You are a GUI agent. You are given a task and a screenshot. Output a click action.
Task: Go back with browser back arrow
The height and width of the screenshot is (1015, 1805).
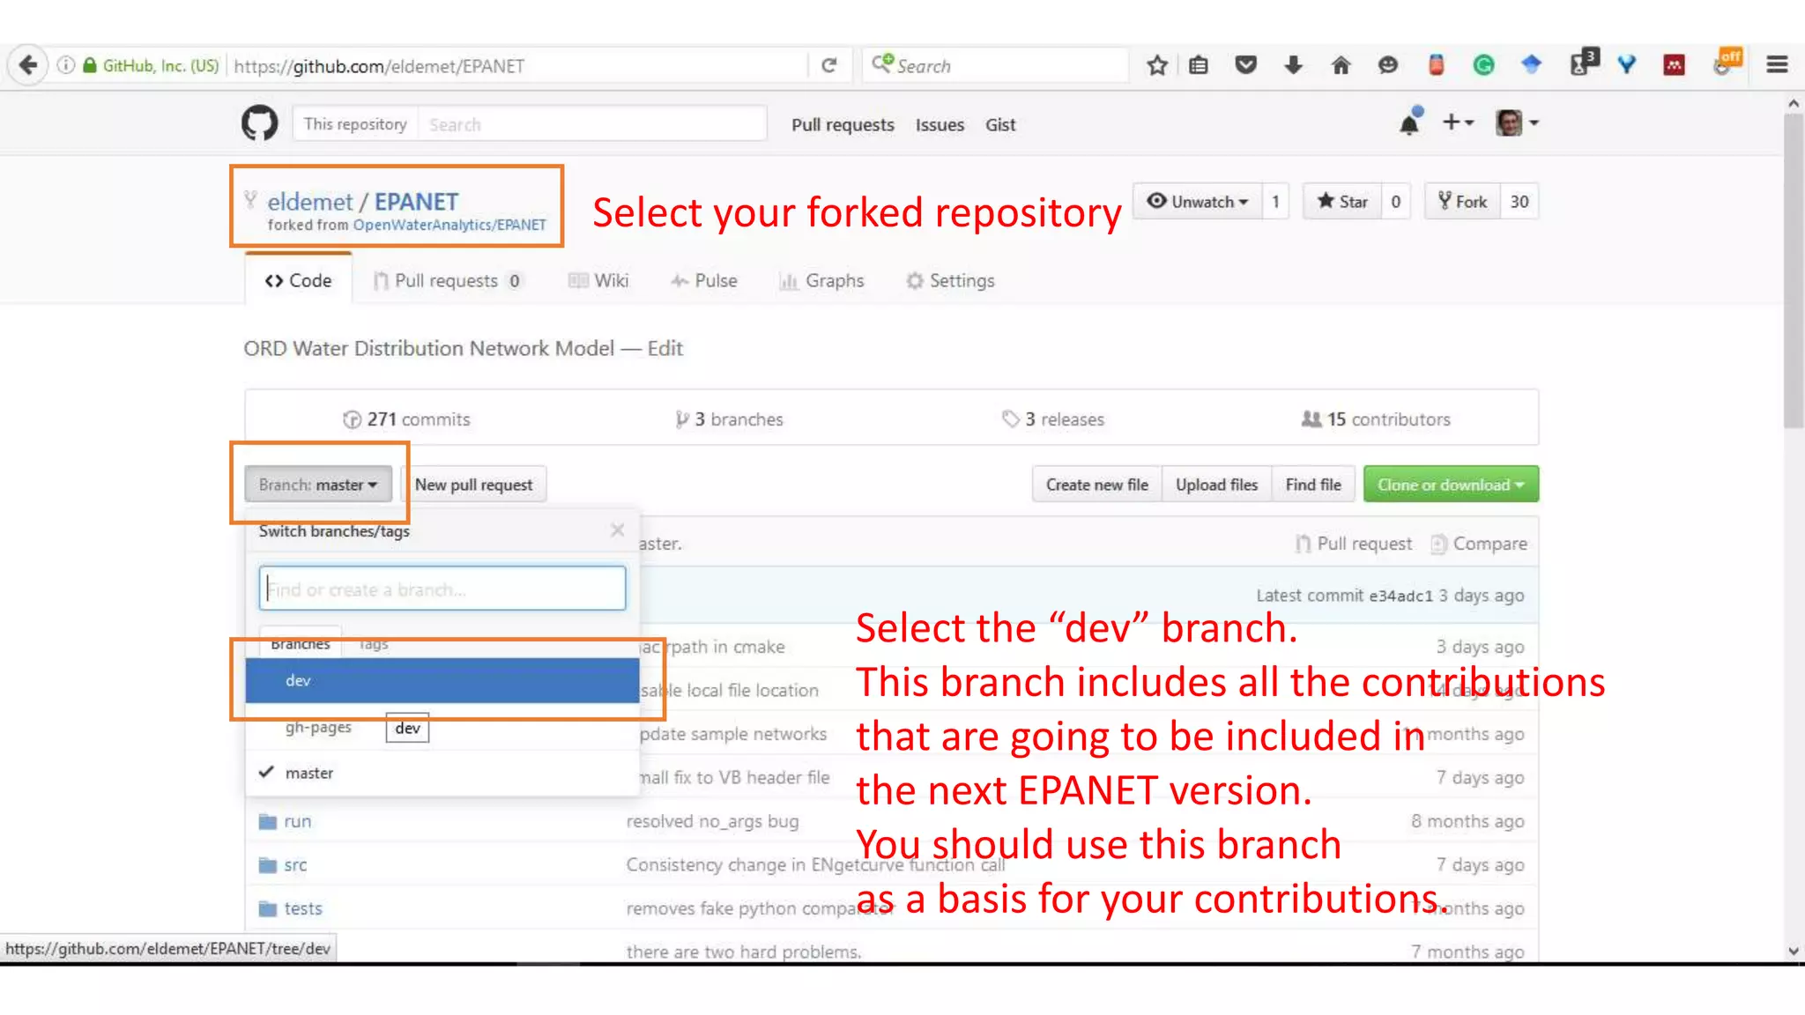[x=28, y=65]
